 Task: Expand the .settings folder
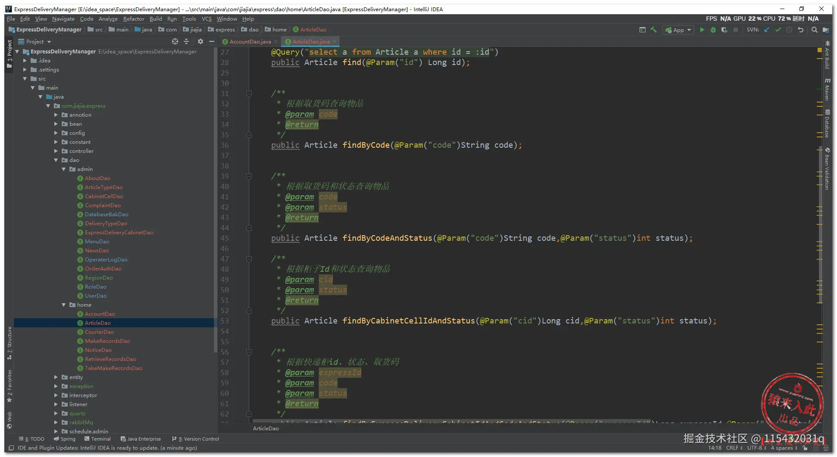tap(25, 70)
